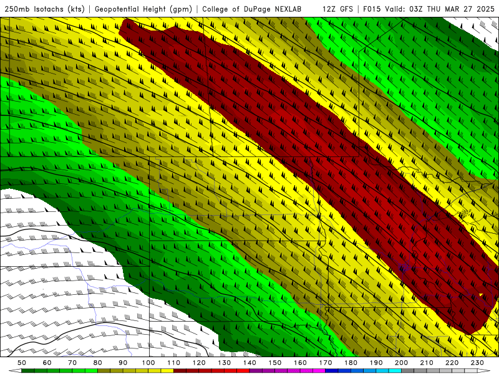This screenshot has width=499, height=374.
Task: Click the cyan legend swatch just left of 200
Action: point(395,371)
